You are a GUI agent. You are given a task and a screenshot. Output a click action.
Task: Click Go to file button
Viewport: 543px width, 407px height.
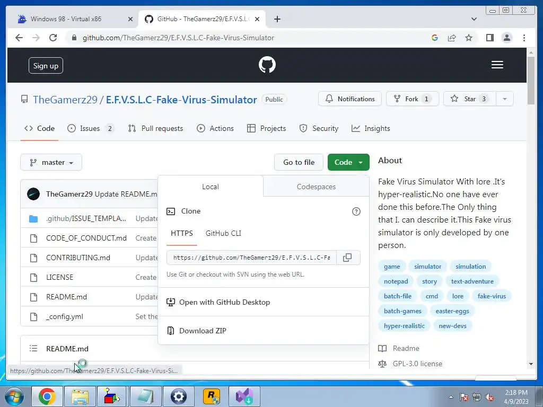299,162
